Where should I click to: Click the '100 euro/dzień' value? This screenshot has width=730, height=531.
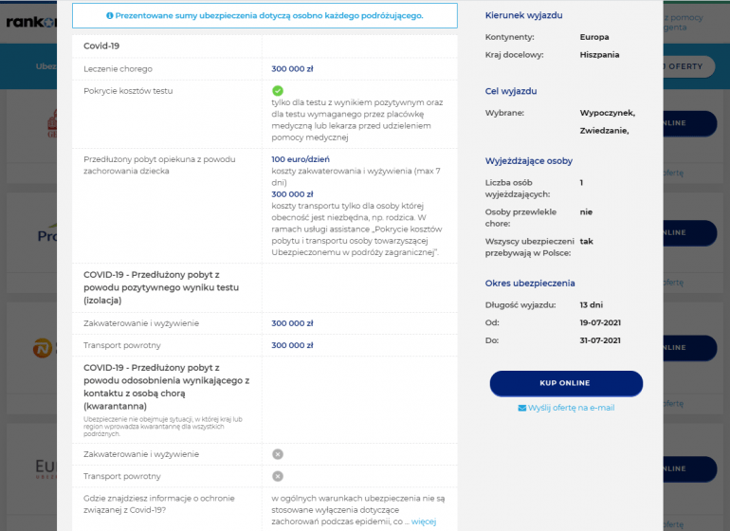tap(301, 159)
